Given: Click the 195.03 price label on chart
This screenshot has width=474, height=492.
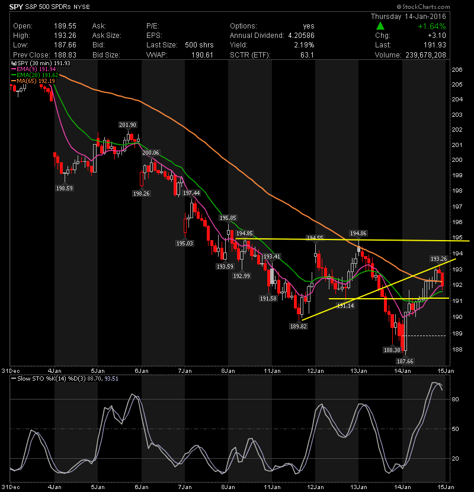Looking at the screenshot, I should tap(185, 243).
